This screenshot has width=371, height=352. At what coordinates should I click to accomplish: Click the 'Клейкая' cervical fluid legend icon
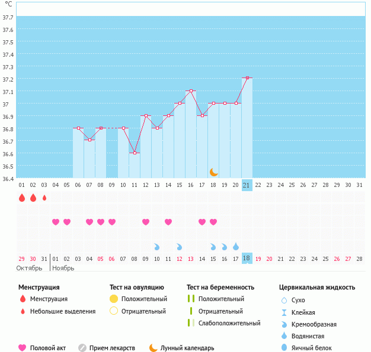[x=284, y=312]
